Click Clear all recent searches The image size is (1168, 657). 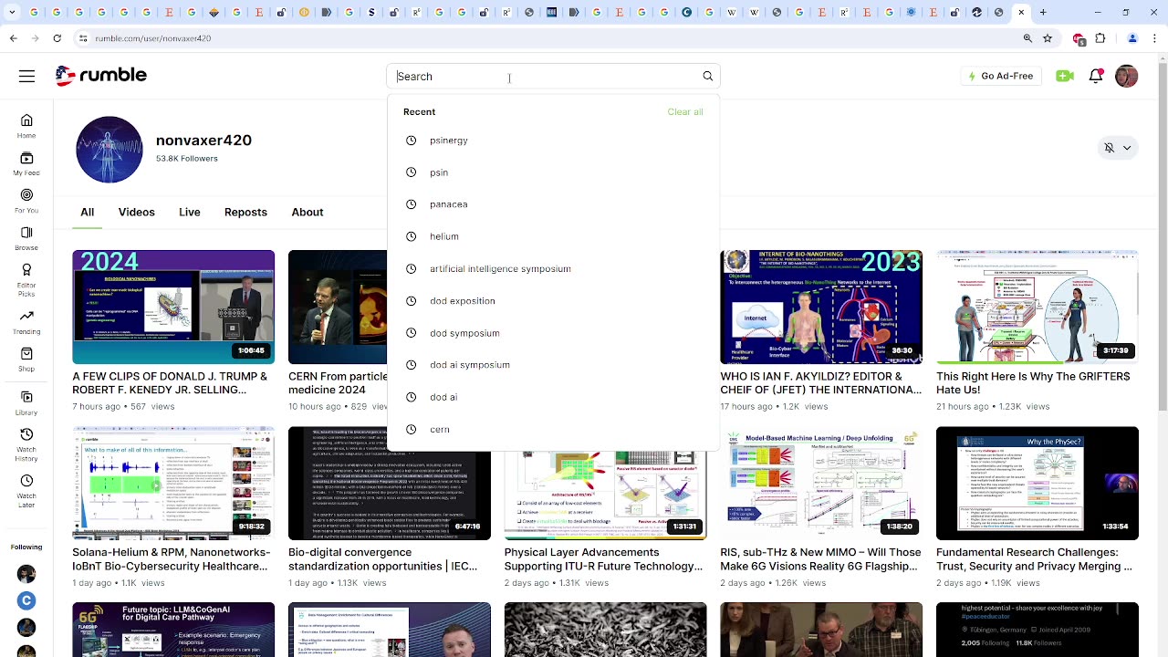[684, 112]
